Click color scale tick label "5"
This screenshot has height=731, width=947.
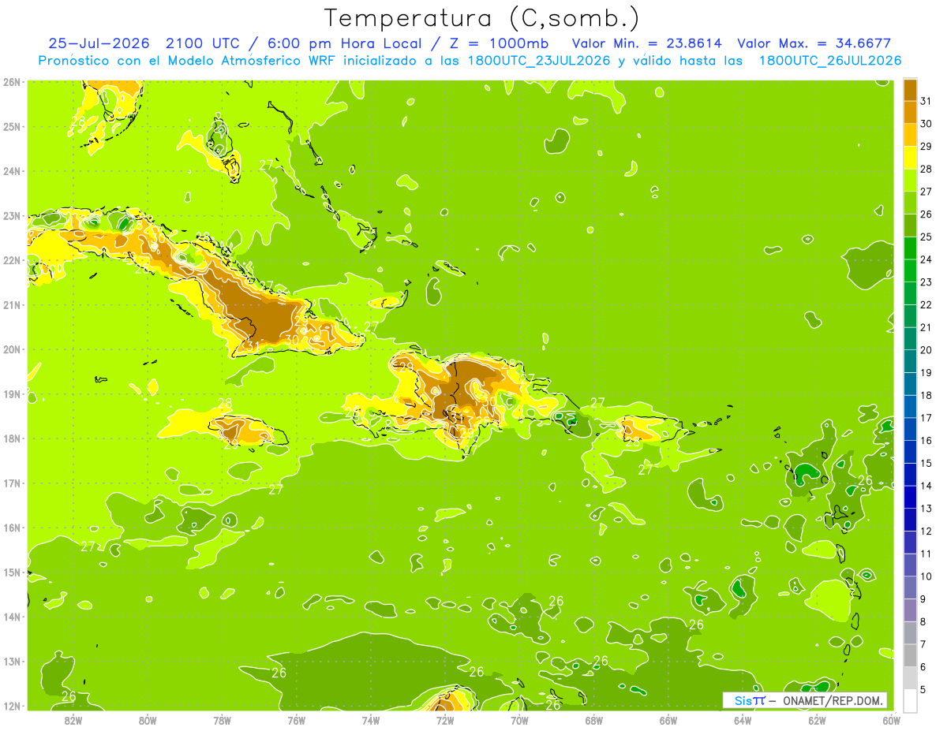tap(923, 689)
